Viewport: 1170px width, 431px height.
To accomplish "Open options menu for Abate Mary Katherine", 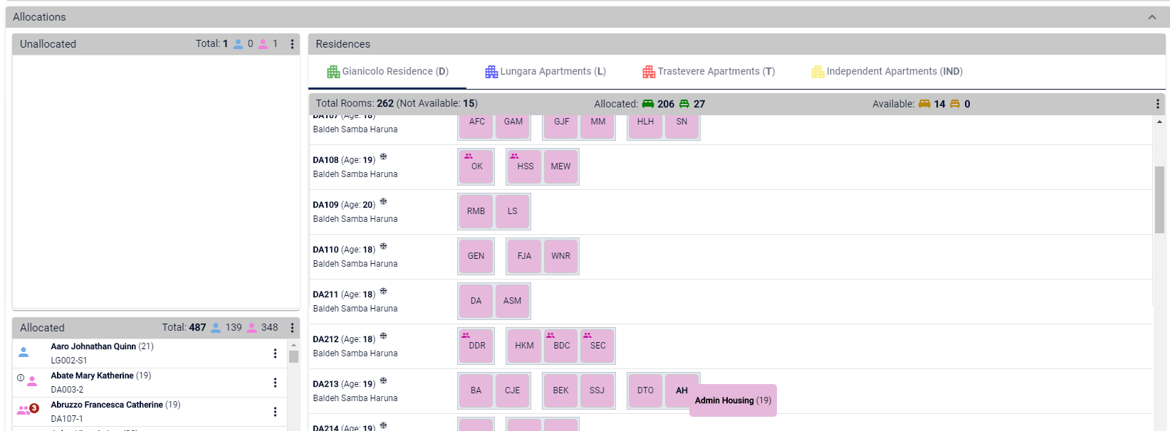I will 275,383.
